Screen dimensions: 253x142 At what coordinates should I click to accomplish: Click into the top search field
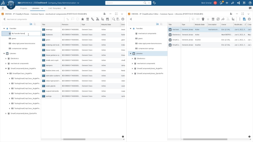tap(125, 3)
